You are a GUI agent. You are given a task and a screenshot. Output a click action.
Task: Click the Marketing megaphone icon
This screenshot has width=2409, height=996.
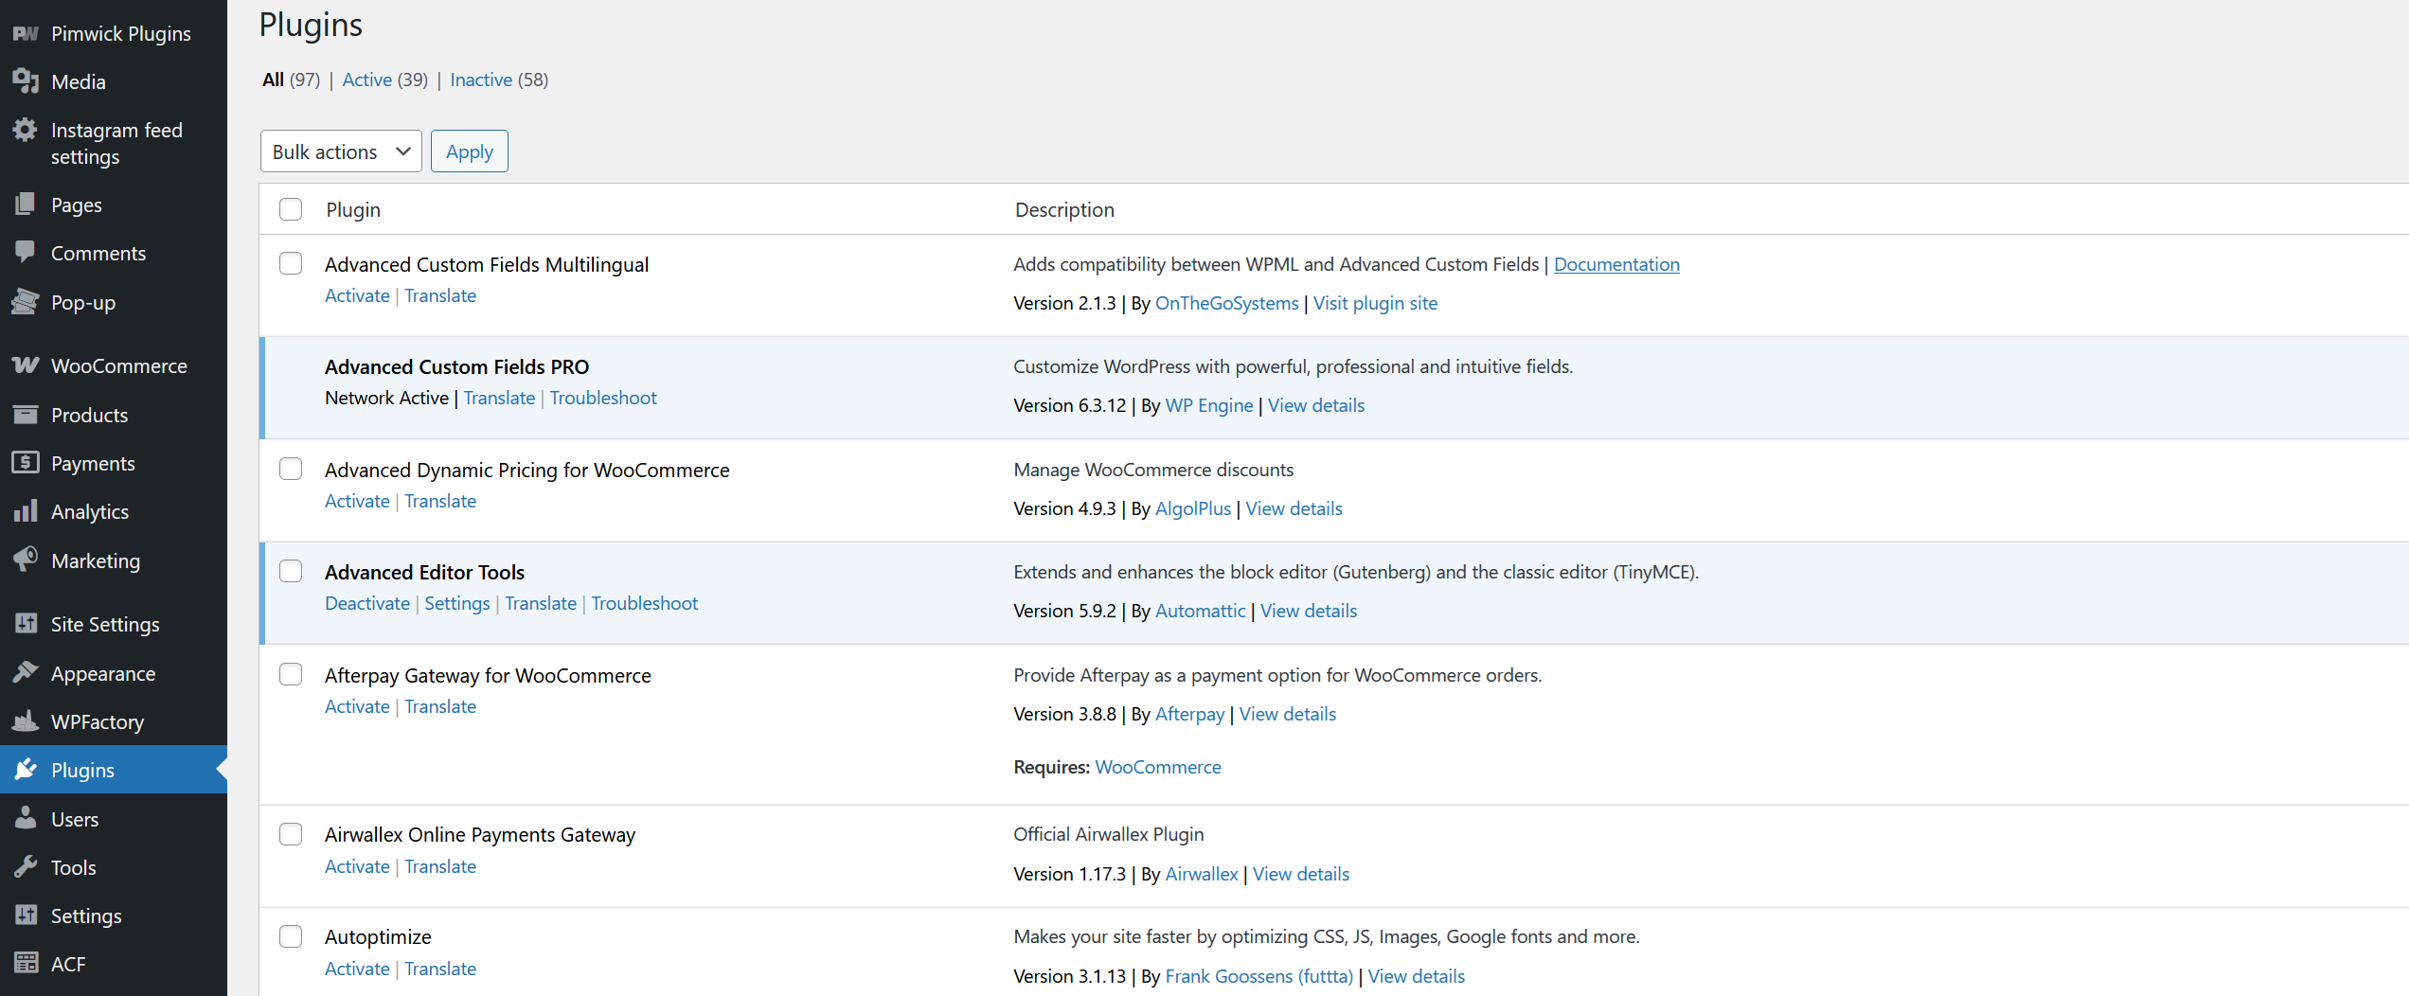[x=26, y=560]
